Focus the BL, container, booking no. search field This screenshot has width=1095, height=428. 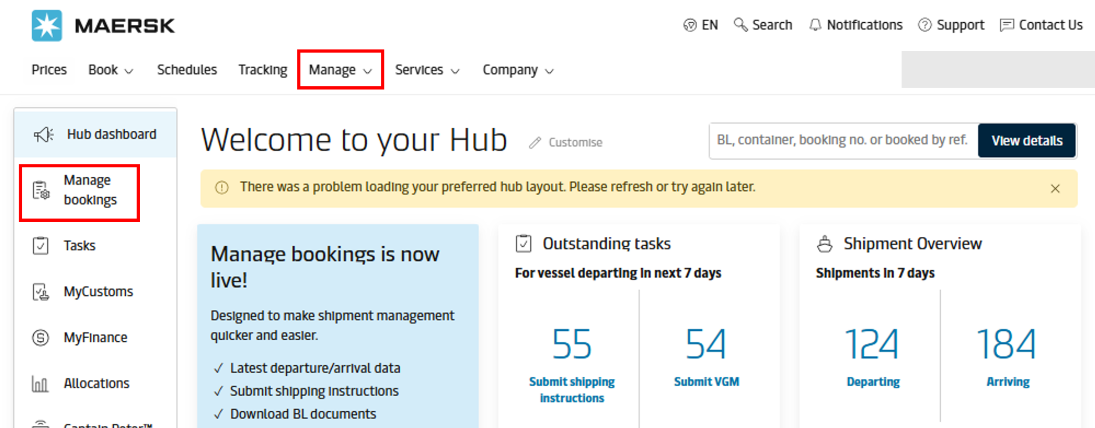click(843, 140)
